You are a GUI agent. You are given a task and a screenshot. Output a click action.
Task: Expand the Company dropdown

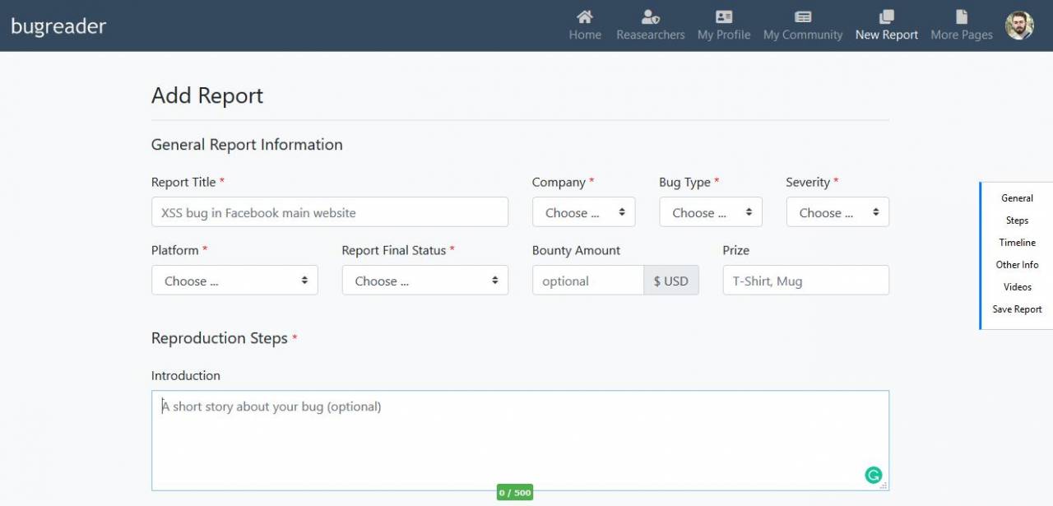point(583,212)
